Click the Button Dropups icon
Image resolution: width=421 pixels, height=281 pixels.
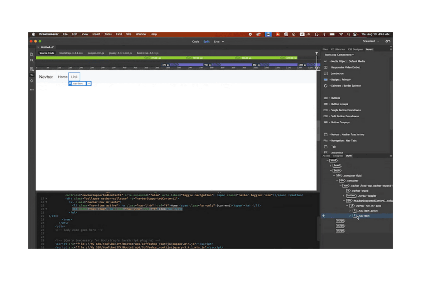[x=326, y=122]
